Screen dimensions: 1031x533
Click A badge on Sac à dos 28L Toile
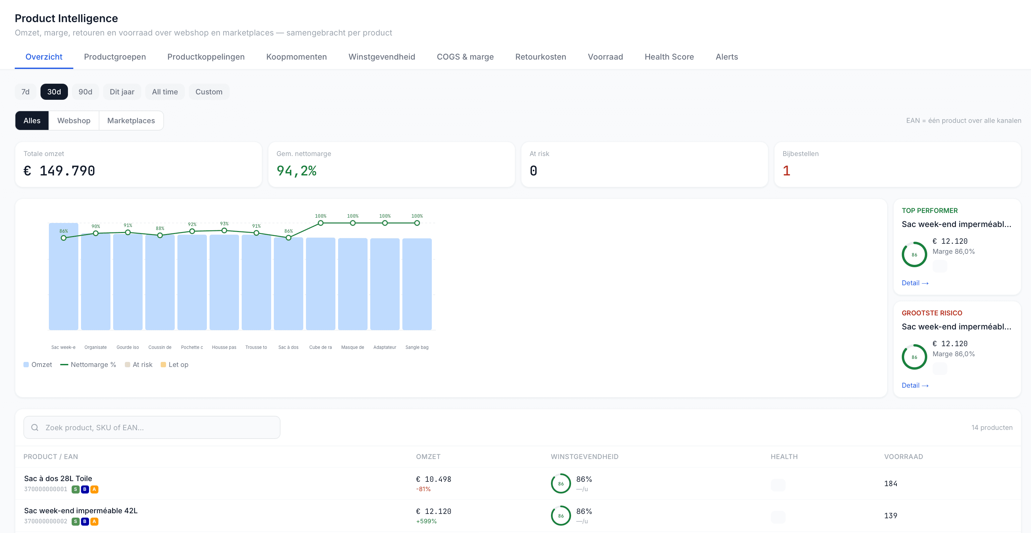pyautogui.click(x=94, y=489)
